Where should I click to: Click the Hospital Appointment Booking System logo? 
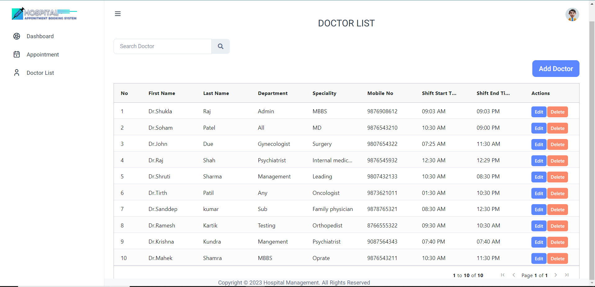click(x=44, y=14)
